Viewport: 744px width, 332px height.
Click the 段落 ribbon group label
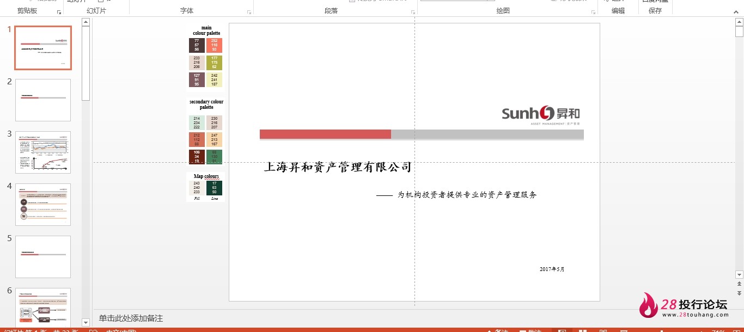[331, 11]
